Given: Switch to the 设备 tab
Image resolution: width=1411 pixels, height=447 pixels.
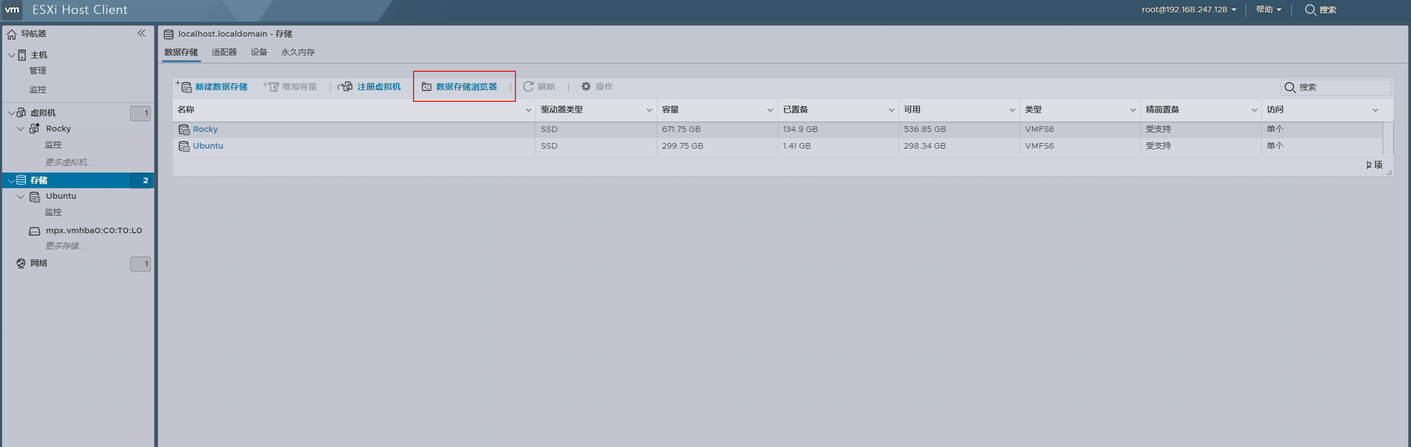Looking at the screenshot, I should point(259,52).
